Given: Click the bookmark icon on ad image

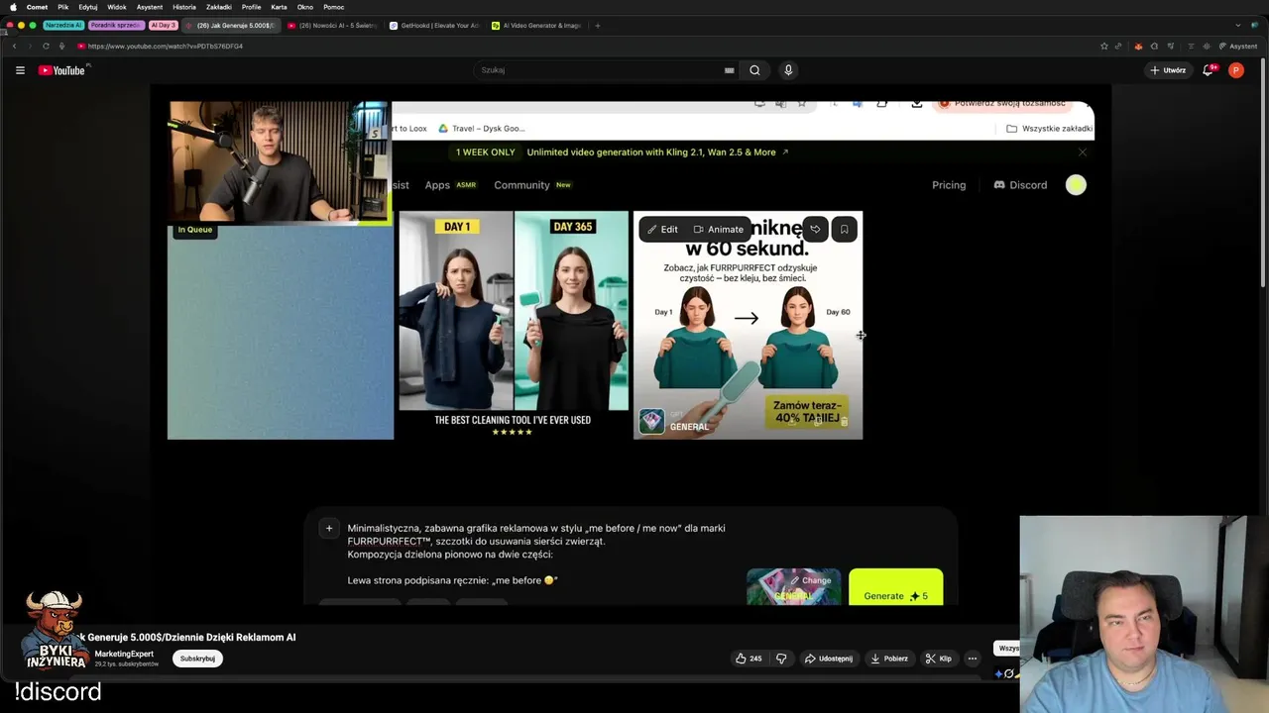Looking at the screenshot, I should [845, 230].
